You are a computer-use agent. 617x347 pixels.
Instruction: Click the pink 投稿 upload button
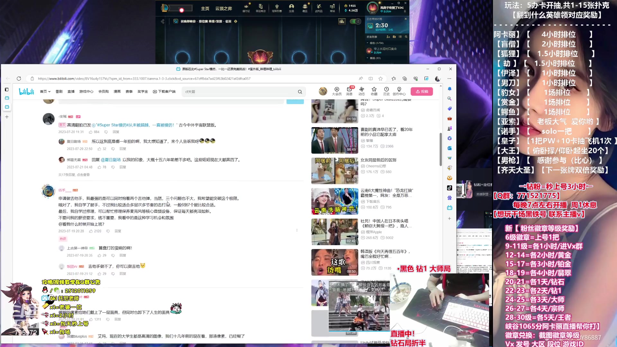click(422, 91)
